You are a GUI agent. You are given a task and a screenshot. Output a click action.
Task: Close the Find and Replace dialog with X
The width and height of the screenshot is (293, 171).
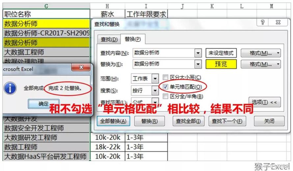click(278, 22)
